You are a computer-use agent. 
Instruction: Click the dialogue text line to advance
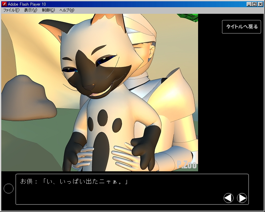[x=85, y=181]
